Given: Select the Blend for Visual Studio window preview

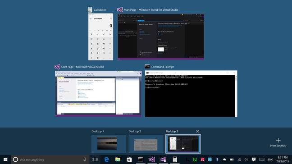Looking at the screenshot, I should (161, 36).
